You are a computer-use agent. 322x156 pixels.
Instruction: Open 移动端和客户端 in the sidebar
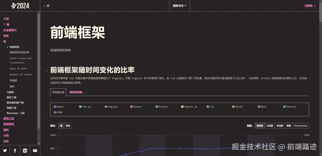[15, 103]
